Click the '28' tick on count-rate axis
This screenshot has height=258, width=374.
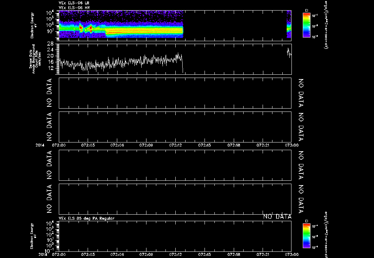pos(50,44)
